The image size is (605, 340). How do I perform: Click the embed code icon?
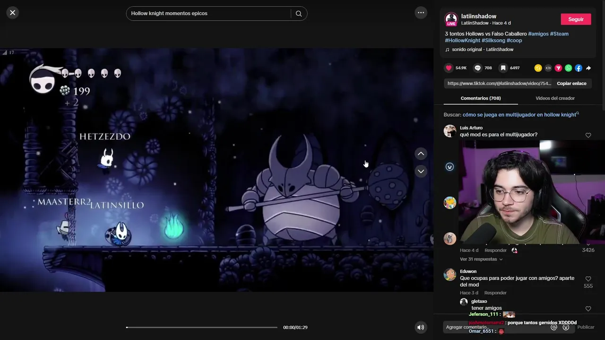548,68
